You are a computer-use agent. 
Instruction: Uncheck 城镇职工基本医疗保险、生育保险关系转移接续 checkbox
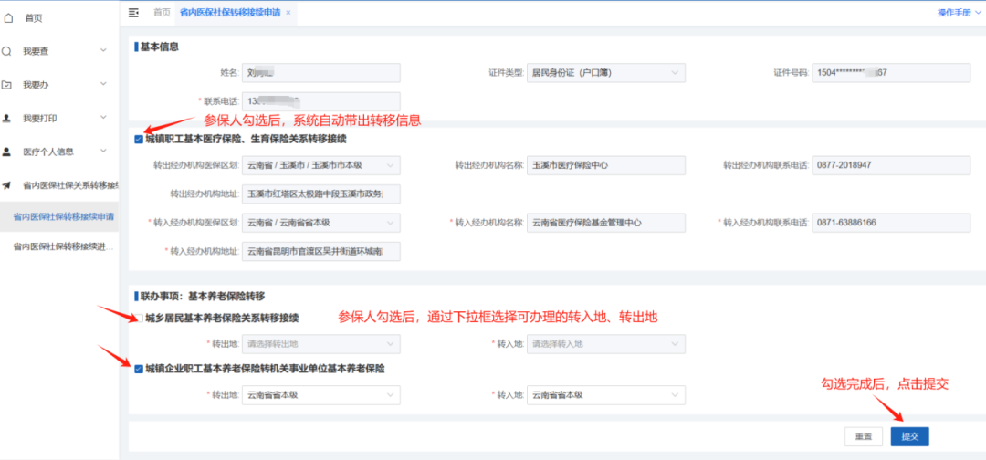pyautogui.click(x=139, y=140)
